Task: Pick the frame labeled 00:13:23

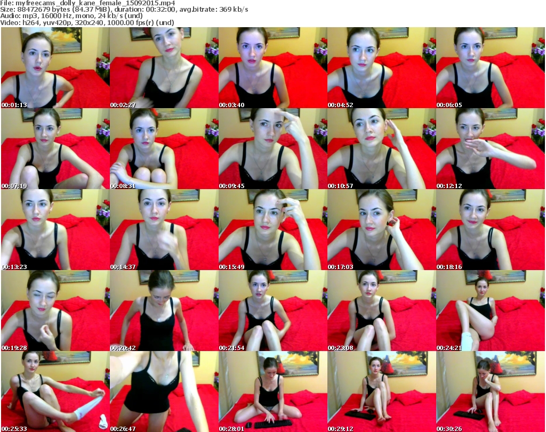Action: 55,230
